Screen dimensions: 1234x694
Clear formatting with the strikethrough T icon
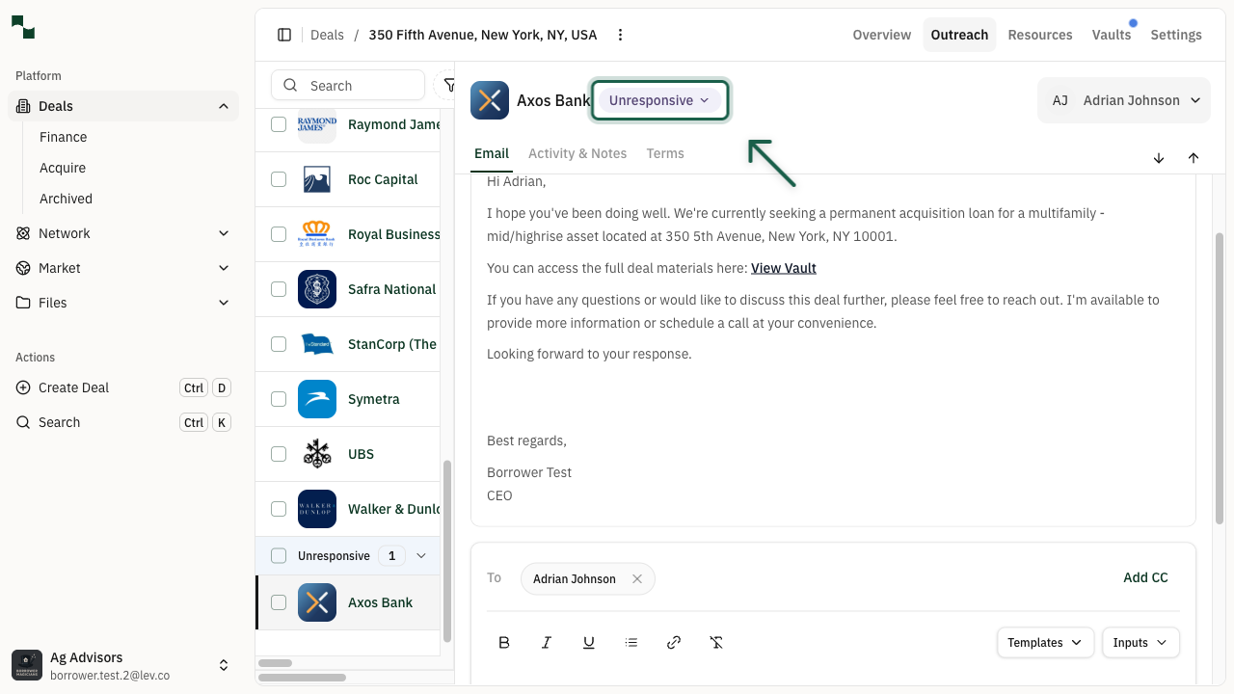[716, 643]
